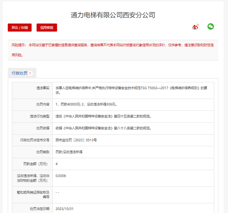Click the date 2023/10/31
Image resolution: width=228 pixels, height=213 pixels.
click(x=64, y=209)
